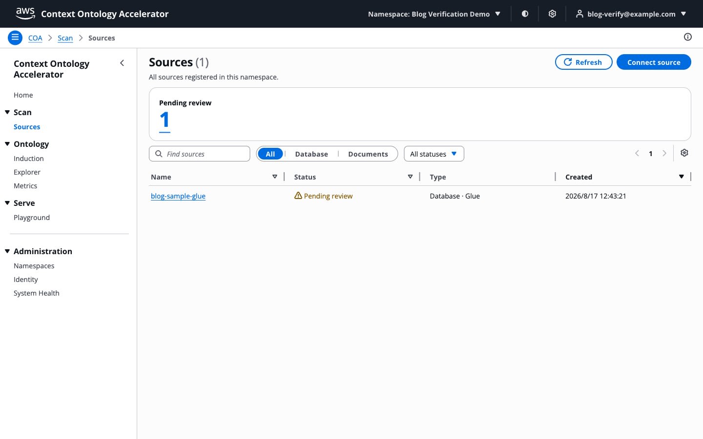Click the Refresh button
The height and width of the screenshot is (439, 703).
583,62
